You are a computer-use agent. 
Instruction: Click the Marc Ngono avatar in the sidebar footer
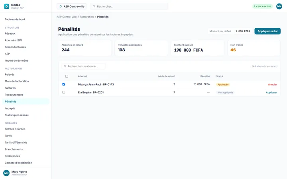(6, 173)
